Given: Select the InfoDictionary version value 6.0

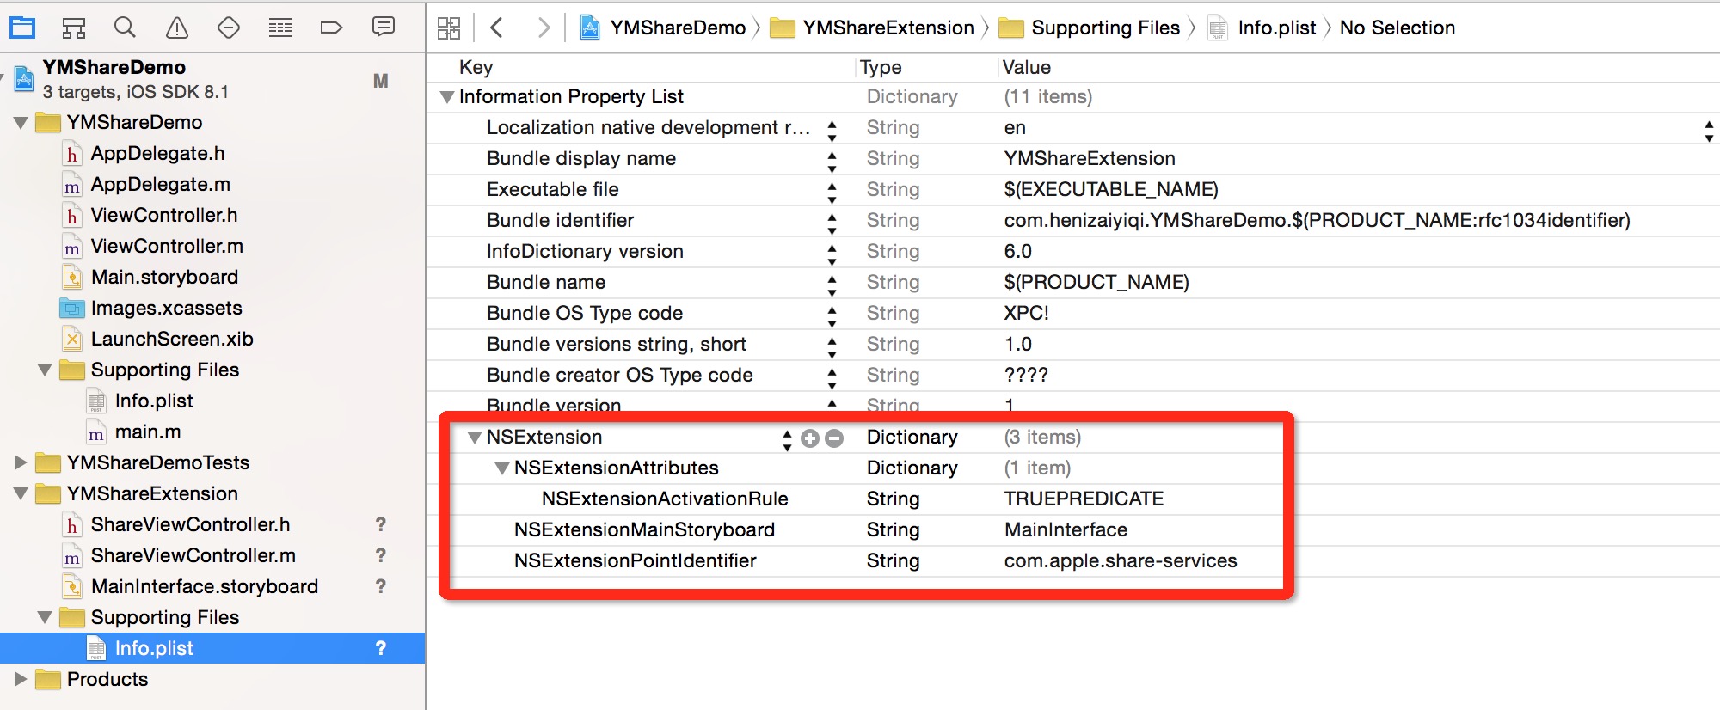Looking at the screenshot, I should [1017, 251].
